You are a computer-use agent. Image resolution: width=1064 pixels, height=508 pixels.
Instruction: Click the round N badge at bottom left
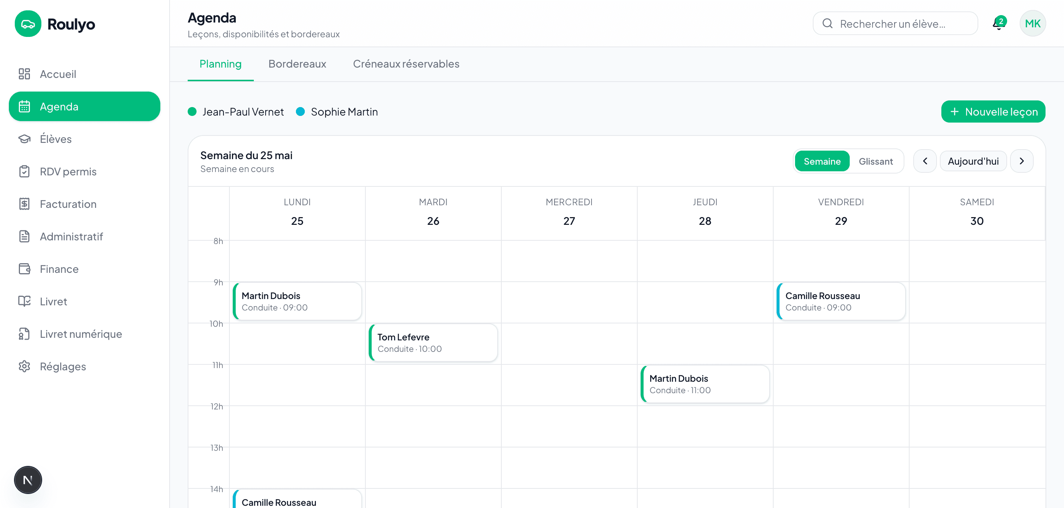tap(28, 480)
